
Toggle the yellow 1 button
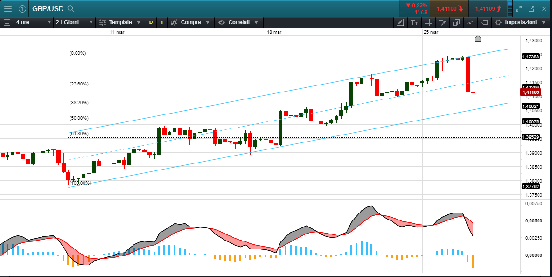click(162, 22)
